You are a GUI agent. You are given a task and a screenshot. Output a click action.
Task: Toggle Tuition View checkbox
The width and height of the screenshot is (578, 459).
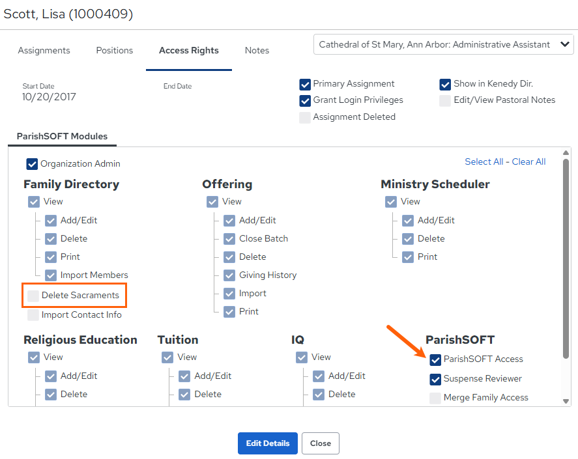[x=167, y=357]
